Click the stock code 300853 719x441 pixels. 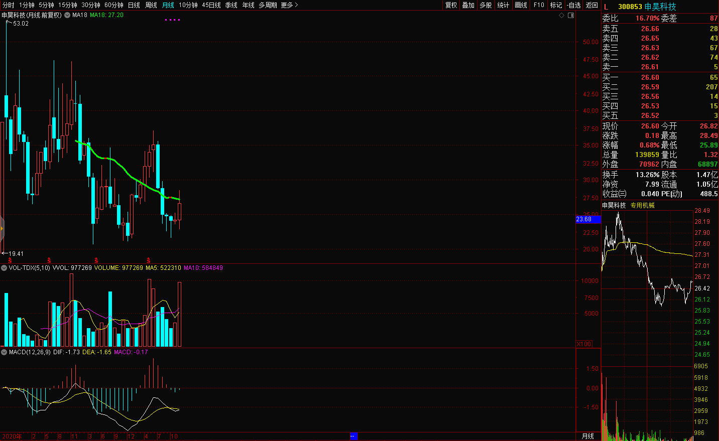630,7
